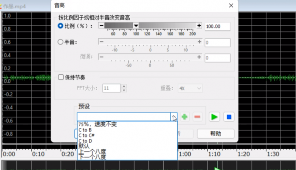This screenshot has width=296, height=170.
Task: Select the 半音 radio button
Action: 61,42
